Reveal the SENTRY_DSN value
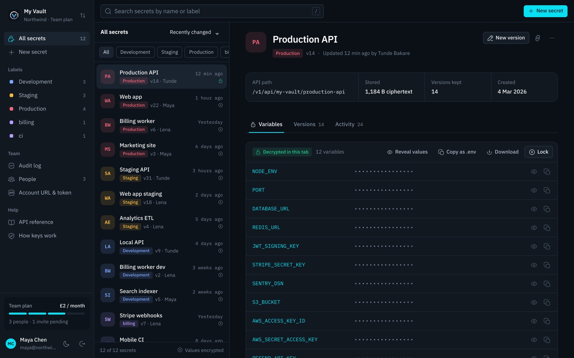This screenshot has height=358, width=574. coord(534,284)
